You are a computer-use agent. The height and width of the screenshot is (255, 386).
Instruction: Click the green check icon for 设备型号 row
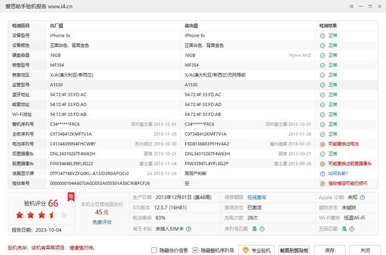322,36
